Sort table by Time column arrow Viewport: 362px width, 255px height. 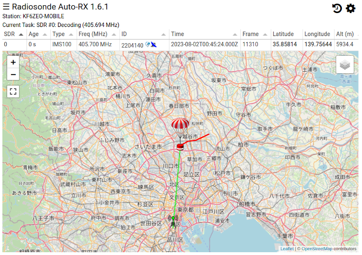click(235, 35)
